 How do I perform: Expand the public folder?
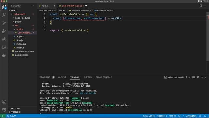pyautogui.click(x=13, y=22)
